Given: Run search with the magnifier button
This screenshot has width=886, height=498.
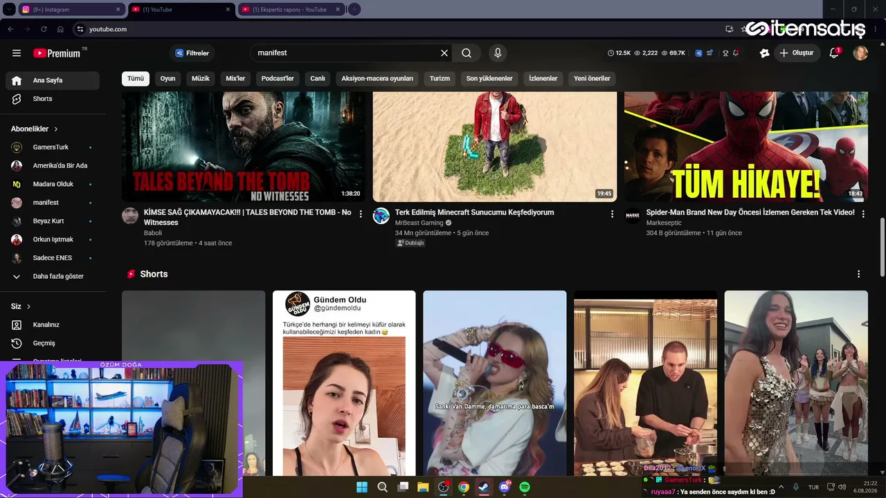Looking at the screenshot, I should click(467, 53).
